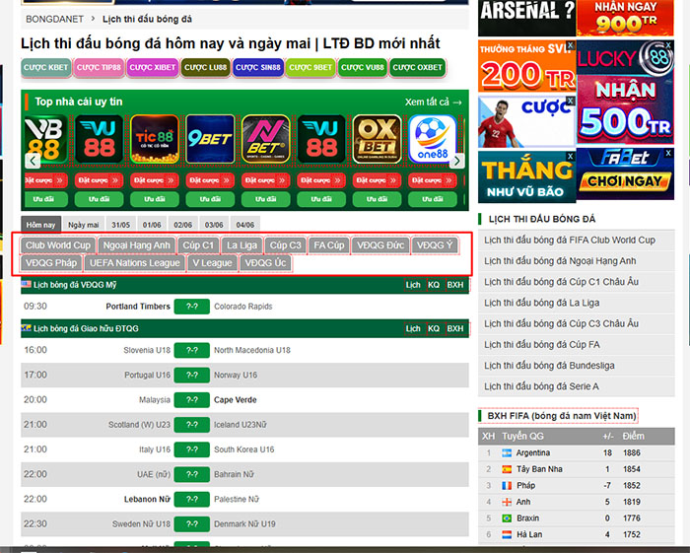Open the 9BET bookmaker logo
This screenshot has height=553, width=690.
point(210,139)
